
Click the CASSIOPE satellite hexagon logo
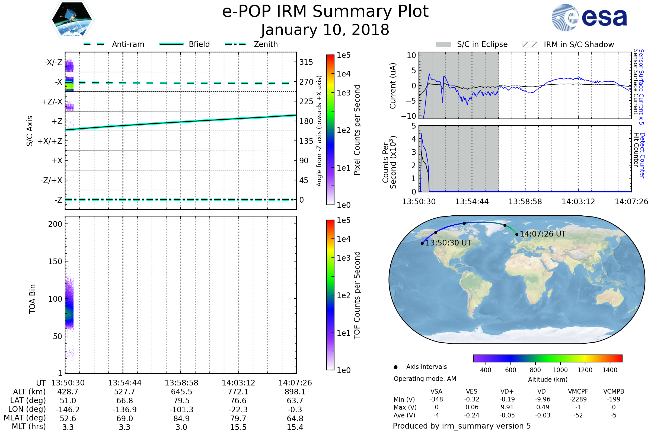[72, 20]
